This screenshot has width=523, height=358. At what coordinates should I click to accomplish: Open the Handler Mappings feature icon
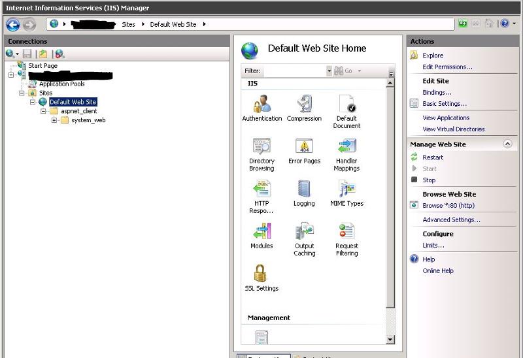[347, 146]
